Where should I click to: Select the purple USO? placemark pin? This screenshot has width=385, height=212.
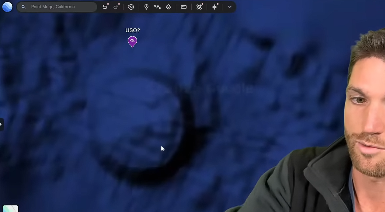(x=132, y=41)
